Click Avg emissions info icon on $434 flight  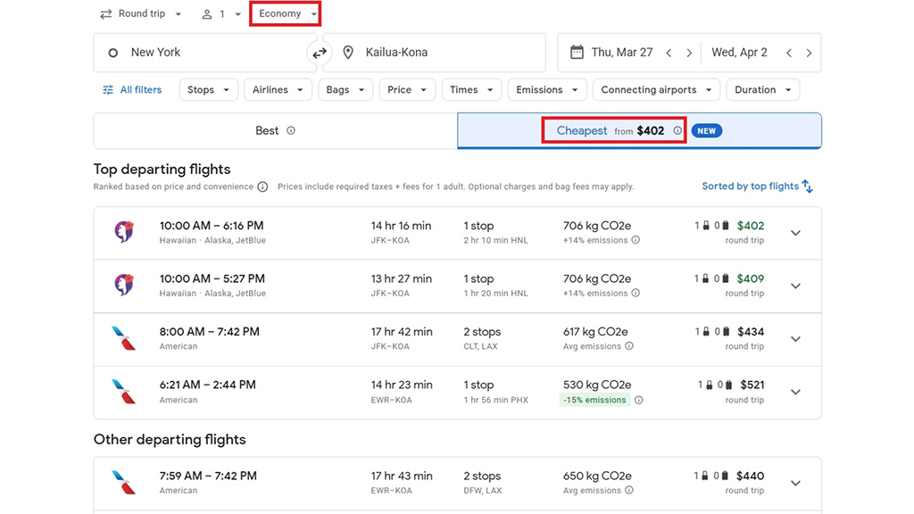(629, 346)
